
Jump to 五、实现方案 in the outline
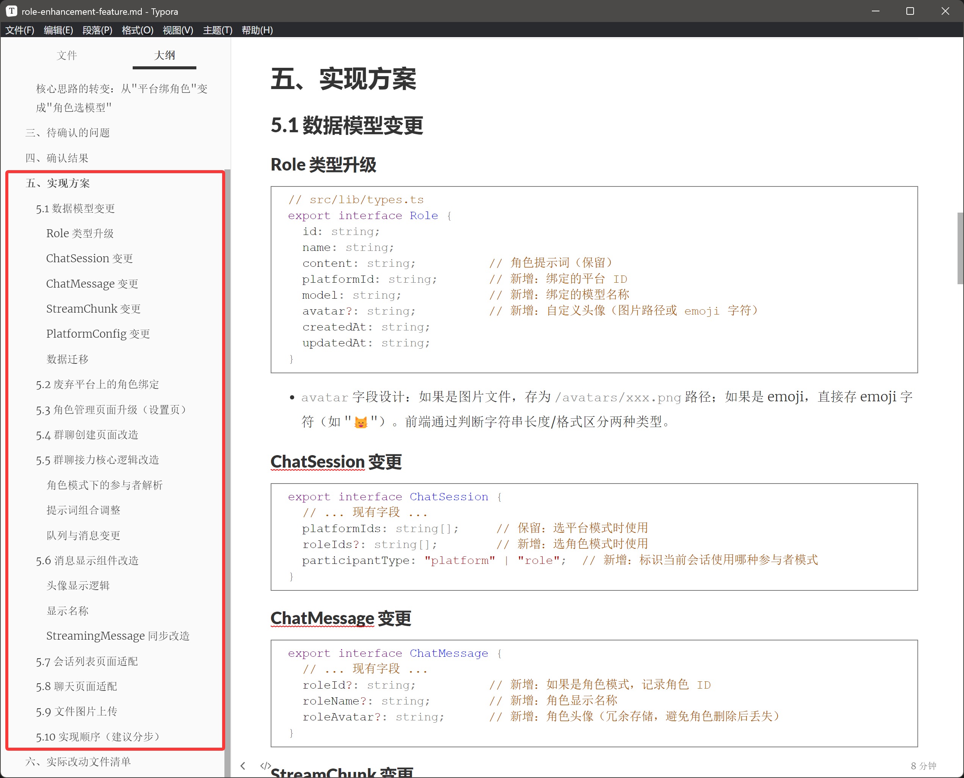pos(58,183)
